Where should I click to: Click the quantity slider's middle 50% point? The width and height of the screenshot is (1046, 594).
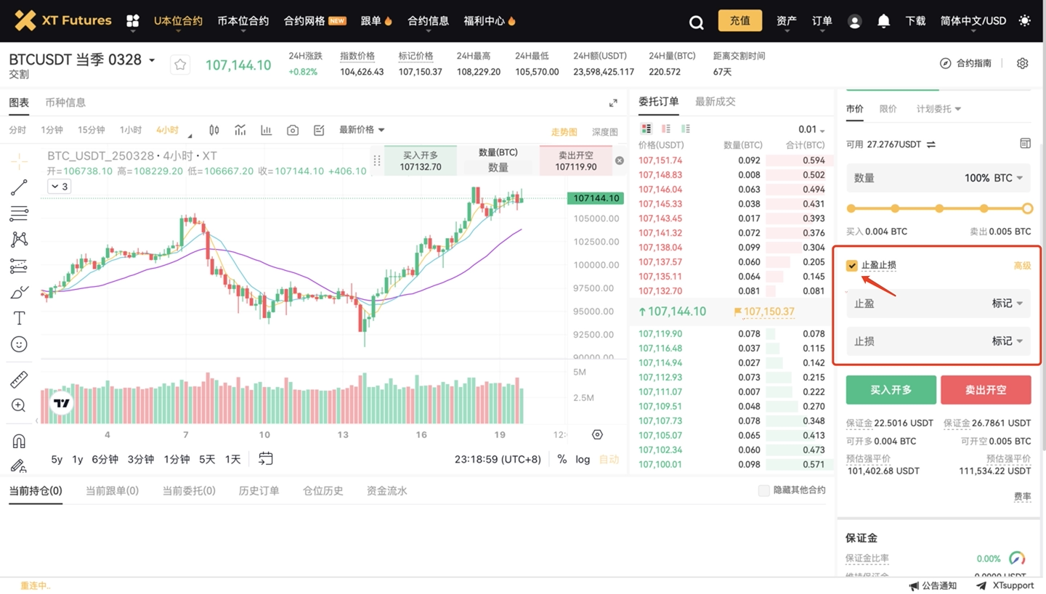pyautogui.click(x=939, y=208)
